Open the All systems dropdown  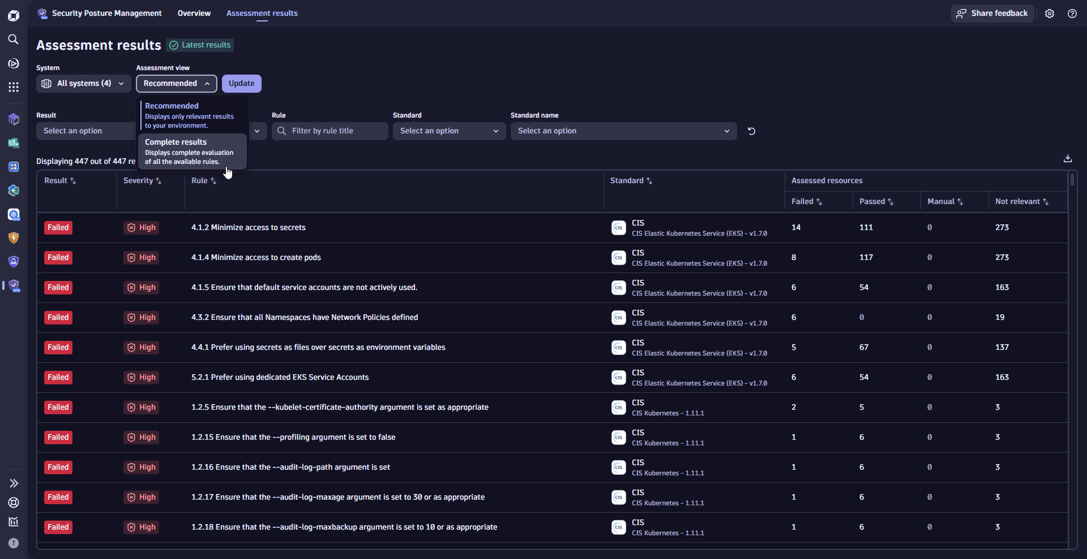[83, 83]
